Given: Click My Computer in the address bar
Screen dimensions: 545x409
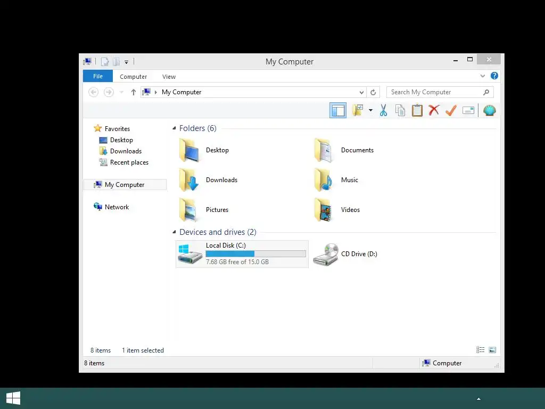Looking at the screenshot, I should (x=181, y=92).
